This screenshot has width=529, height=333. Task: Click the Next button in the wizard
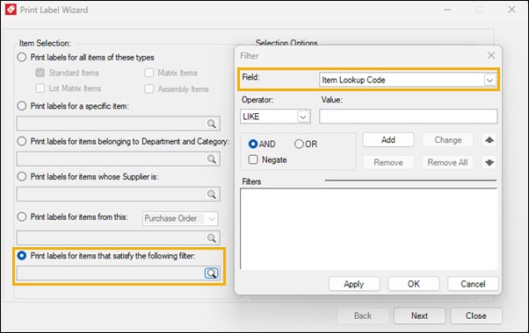click(x=419, y=315)
